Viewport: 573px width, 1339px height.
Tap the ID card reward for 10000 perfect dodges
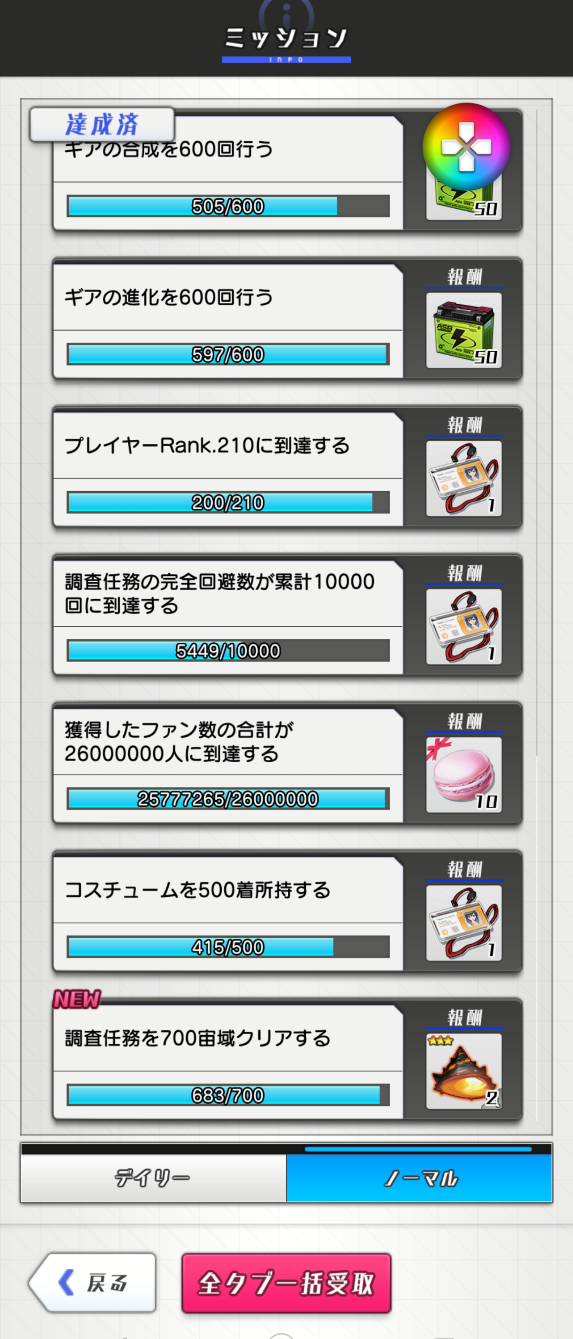tap(464, 626)
